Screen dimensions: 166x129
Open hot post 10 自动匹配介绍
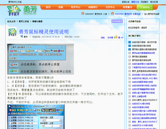(144, 75)
